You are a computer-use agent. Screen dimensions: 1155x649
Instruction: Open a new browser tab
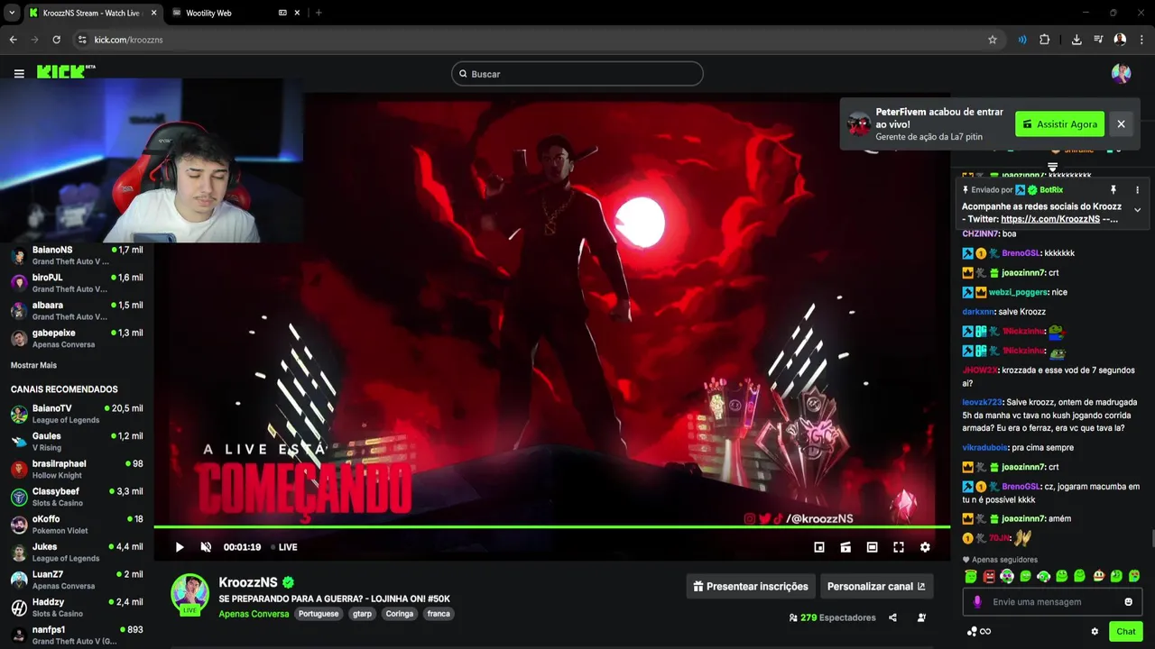(x=319, y=13)
